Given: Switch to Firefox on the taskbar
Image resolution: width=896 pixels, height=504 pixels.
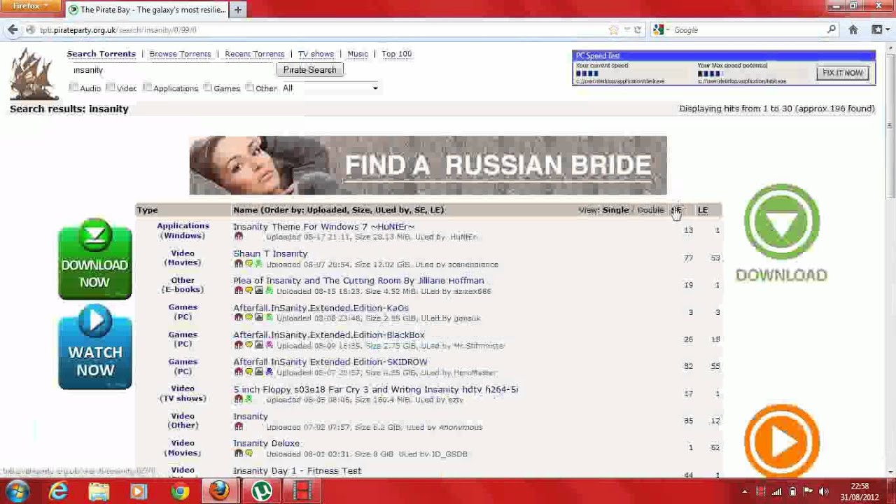Looking at the screenshot, I should coord(220,491).
